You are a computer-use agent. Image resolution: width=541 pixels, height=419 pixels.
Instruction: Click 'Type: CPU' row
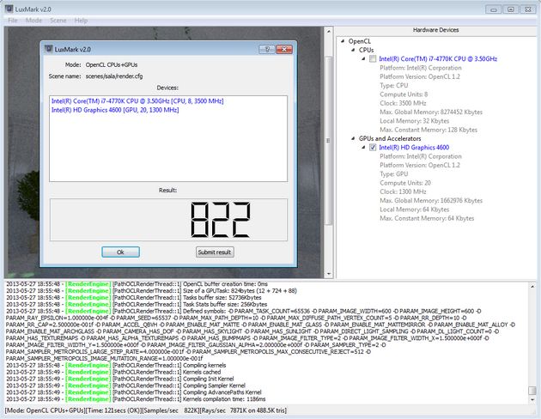click(393, 86)
